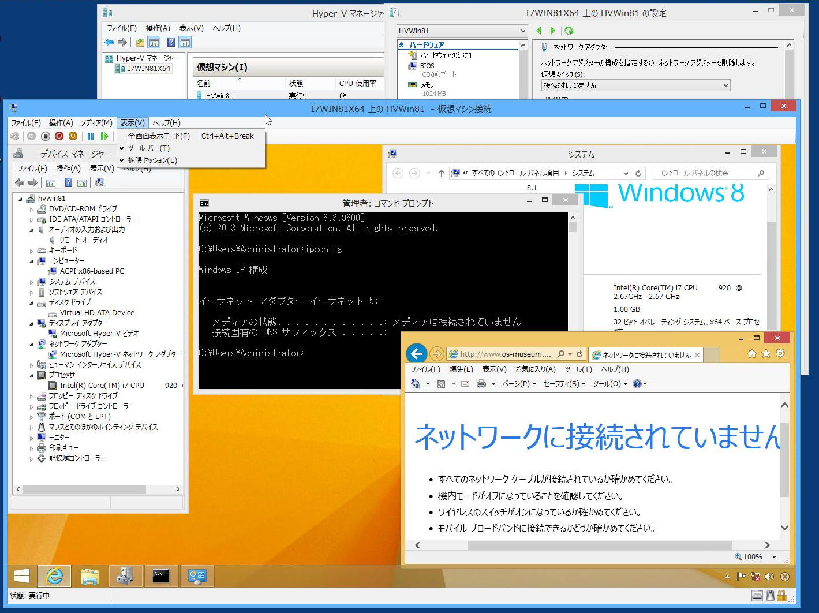Open メディア(M) menu in VM connection window

pyautogui.click(x=96, y=123)
